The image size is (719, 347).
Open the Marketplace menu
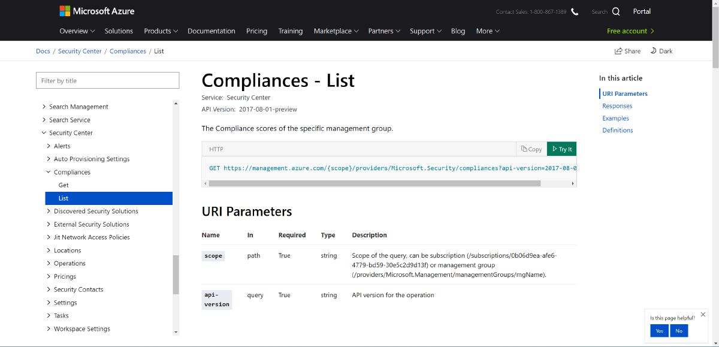pyautogui.click(x=335, y=31)
